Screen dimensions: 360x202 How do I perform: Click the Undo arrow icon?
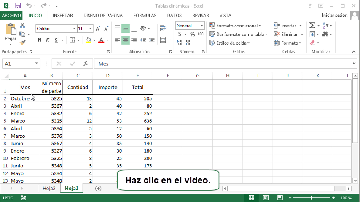coord(29,5)
